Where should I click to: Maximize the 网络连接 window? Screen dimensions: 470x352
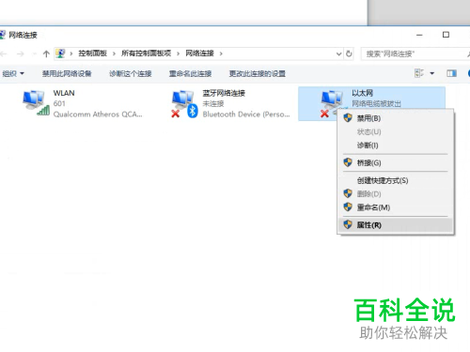(446, 35)
